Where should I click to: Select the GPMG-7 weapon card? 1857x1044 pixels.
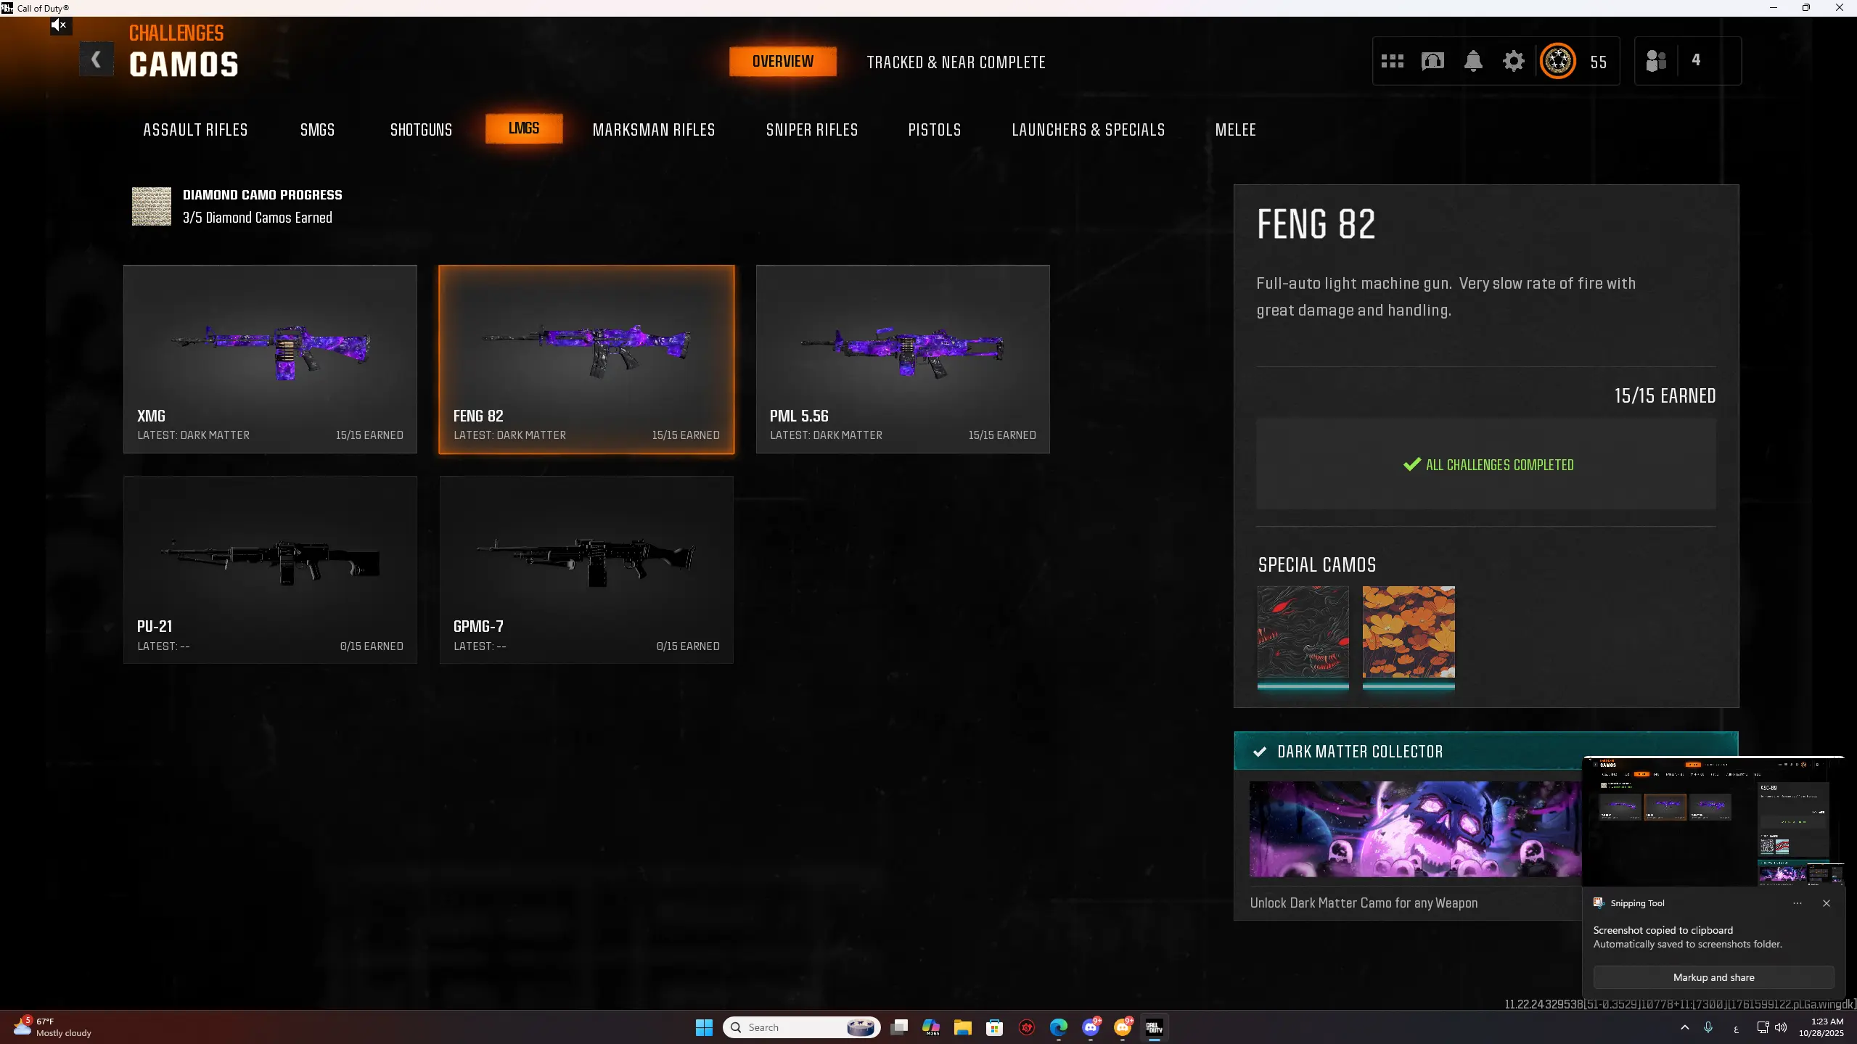click(x=586, y=570)
